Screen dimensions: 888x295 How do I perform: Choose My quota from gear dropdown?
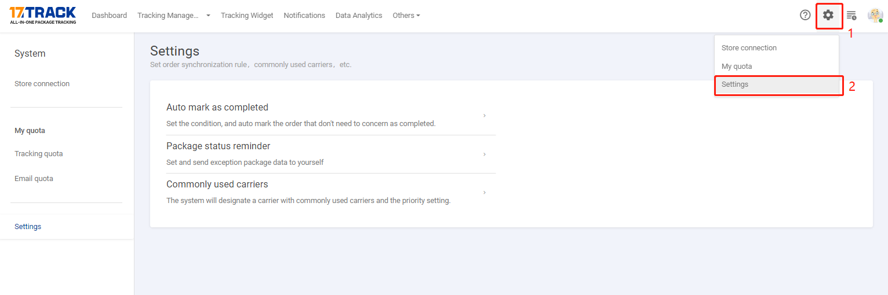pos(737,67)
